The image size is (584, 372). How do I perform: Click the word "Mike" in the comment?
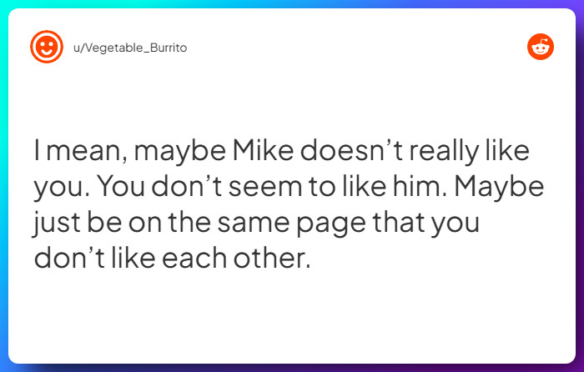tap(263, 150)
